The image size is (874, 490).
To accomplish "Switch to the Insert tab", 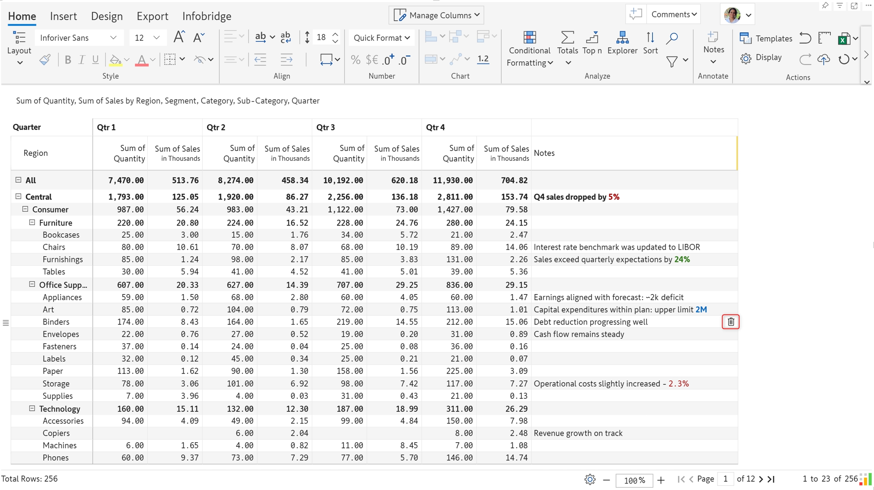I will tap(63, 16).
